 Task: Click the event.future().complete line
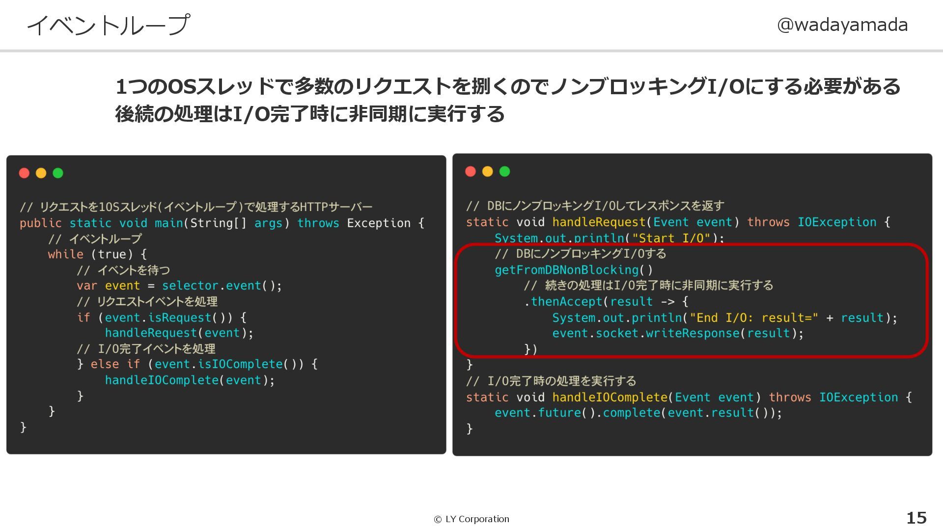pyautogui.click(x=638, y=413)
